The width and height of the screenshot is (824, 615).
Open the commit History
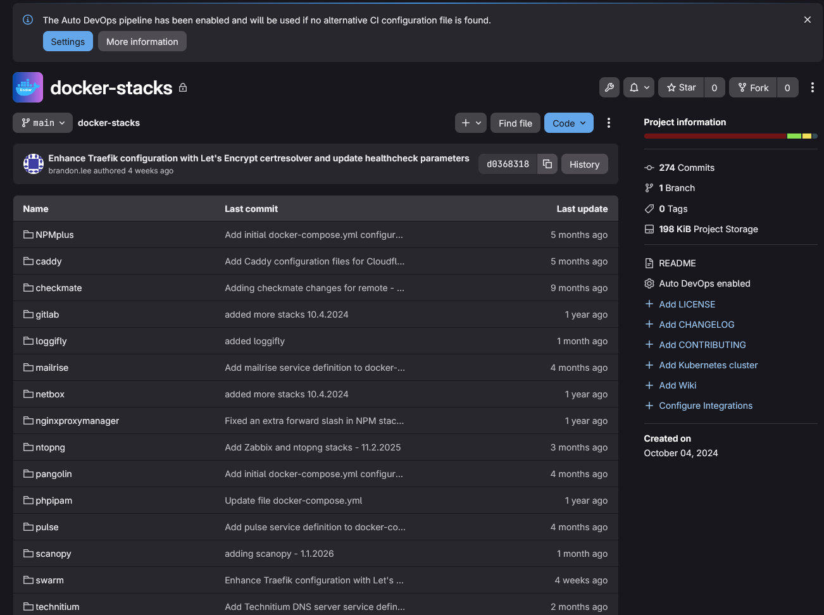[584, 163]
